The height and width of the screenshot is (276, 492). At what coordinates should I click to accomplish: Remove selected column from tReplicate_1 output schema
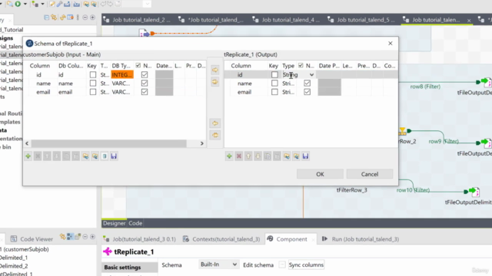[239, 156]
